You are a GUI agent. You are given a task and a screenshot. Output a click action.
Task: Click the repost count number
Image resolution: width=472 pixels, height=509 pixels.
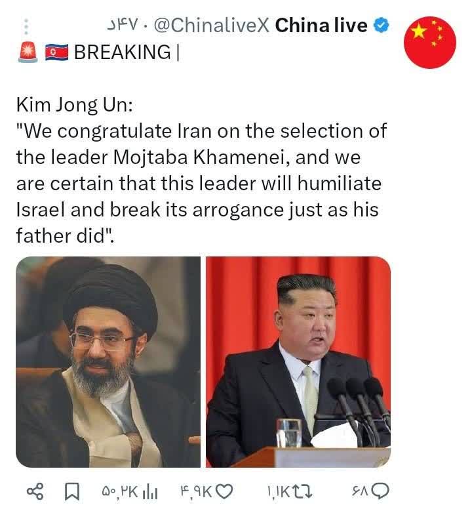[x=279, y=493]
